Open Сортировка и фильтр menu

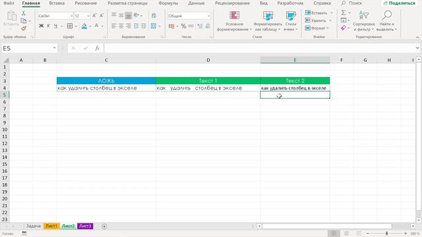tap(364, 21)
